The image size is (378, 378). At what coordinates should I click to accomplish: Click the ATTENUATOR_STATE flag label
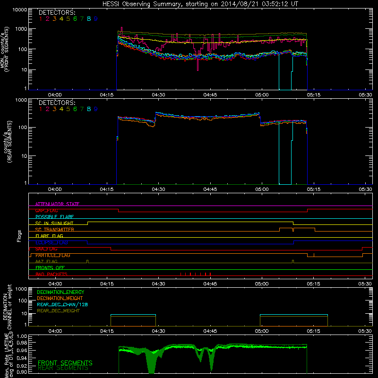(x=57, y=204)
